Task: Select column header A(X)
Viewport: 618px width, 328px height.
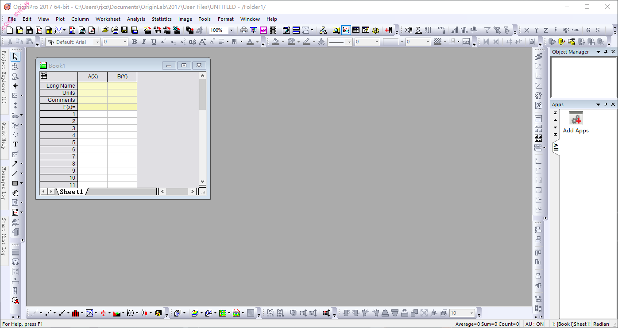Action: pyautogui.click(x=93, y=77)
